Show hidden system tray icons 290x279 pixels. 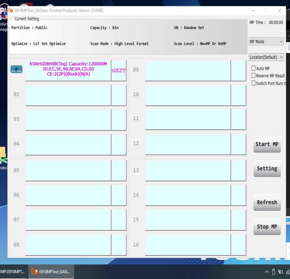point(266,272)
